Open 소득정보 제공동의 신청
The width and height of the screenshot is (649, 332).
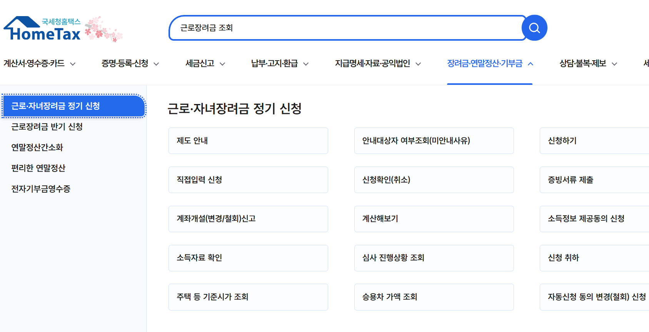(x=594, y=219)
